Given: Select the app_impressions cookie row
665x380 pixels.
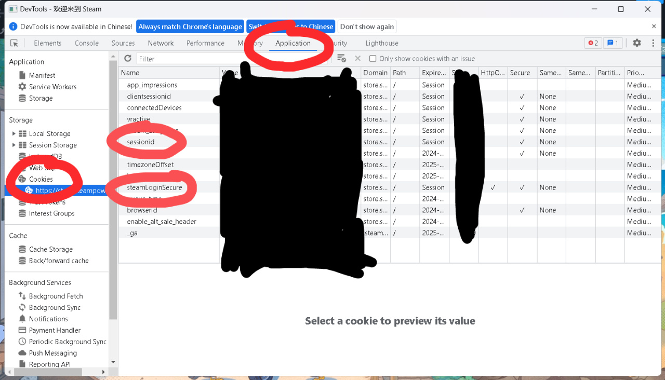Looking at the screenshot, I should click(390, 85).
